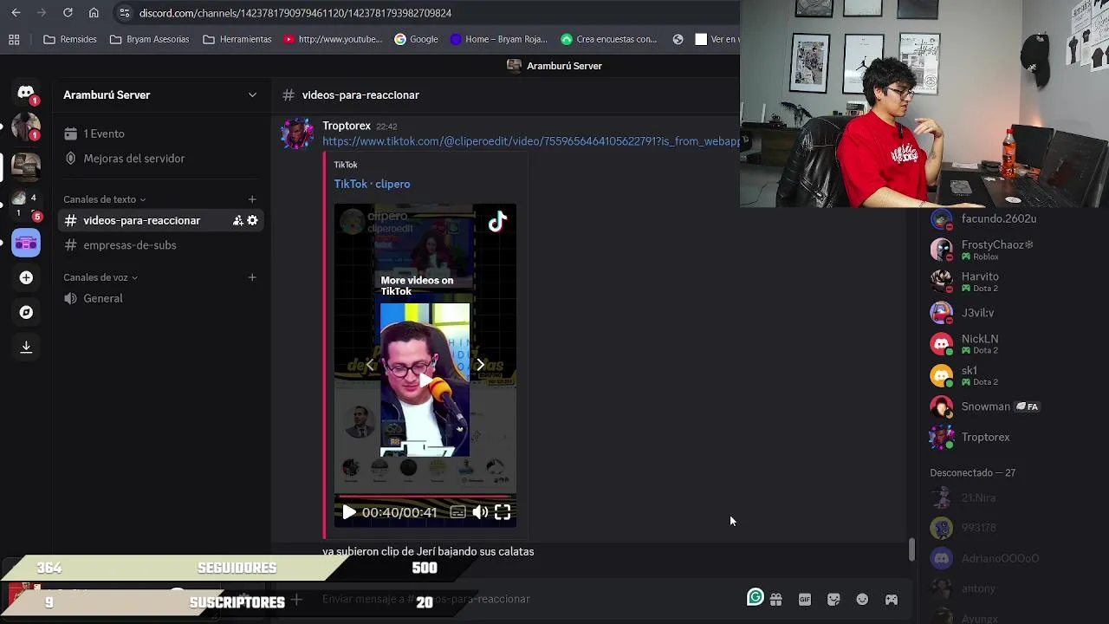Open TikTok · clipero embed title link

pyautogui.click(x=373, y=184)
